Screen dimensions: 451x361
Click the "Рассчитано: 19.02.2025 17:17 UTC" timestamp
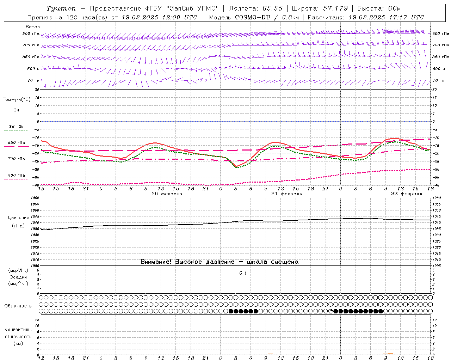(x=366, y=17)
